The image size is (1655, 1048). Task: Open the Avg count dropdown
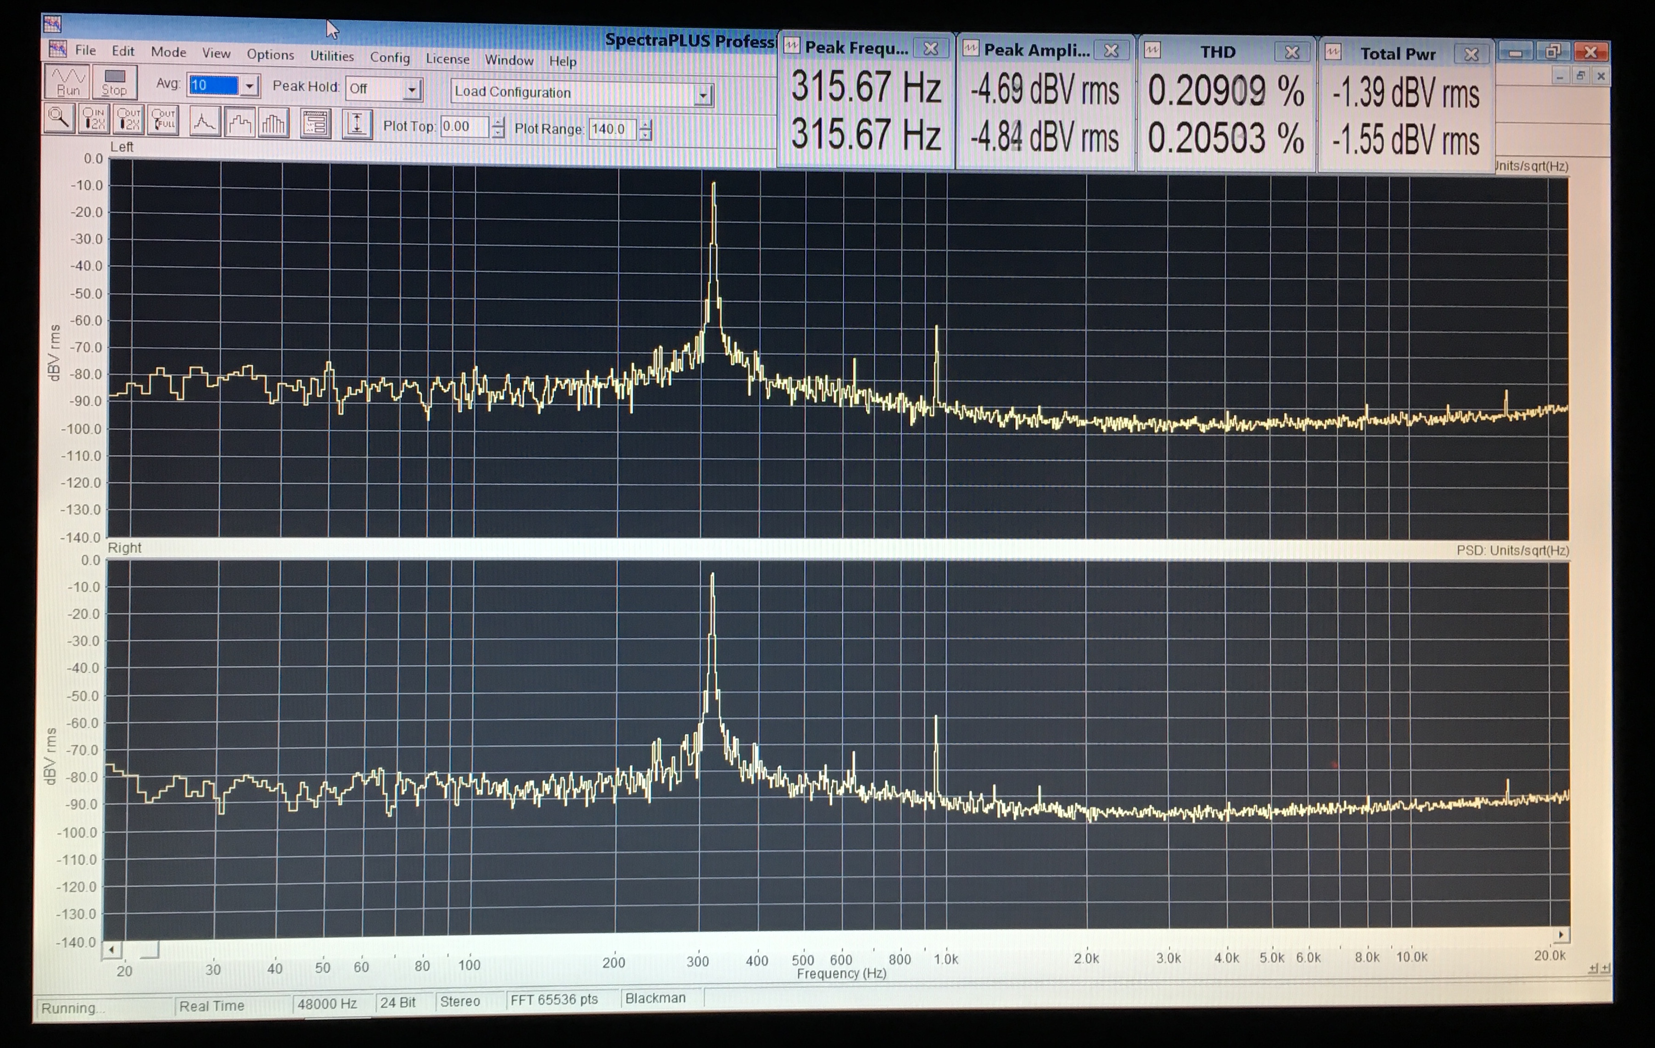click(250, 86)
